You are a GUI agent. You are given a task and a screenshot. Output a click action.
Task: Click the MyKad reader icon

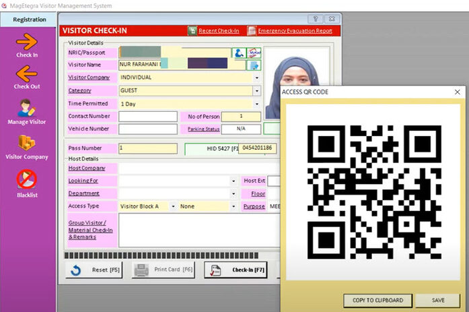pyautogui.click(x=254, y=53)
